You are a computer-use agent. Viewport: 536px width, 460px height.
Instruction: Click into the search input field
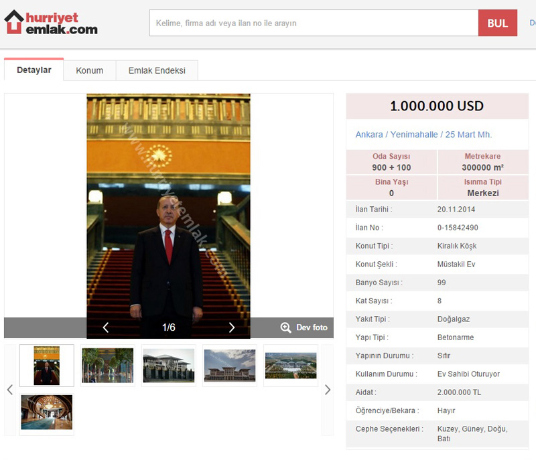point(314,23)
